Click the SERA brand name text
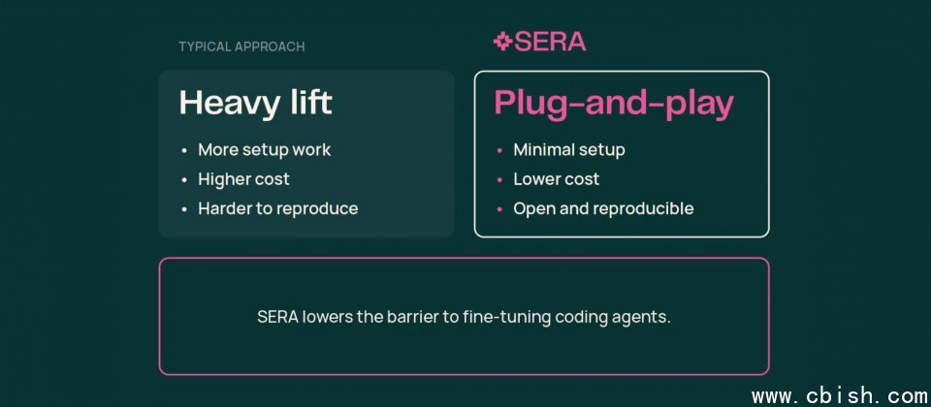931x407 pixels. click(x=550, y=42)
